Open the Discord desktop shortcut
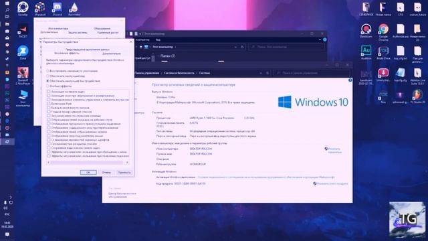 point(57,9)
